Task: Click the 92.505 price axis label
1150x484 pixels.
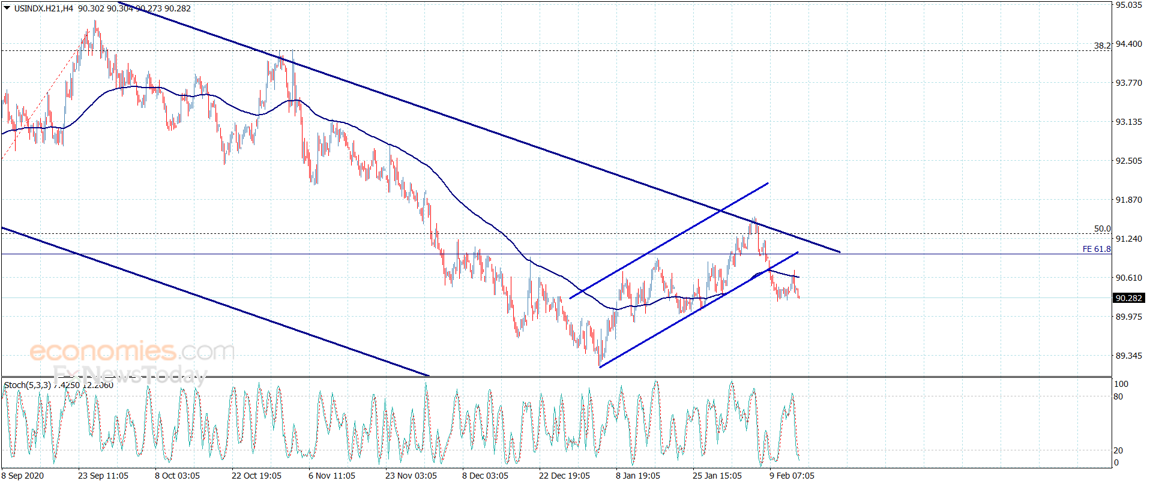Action: tap(1128, 161)
